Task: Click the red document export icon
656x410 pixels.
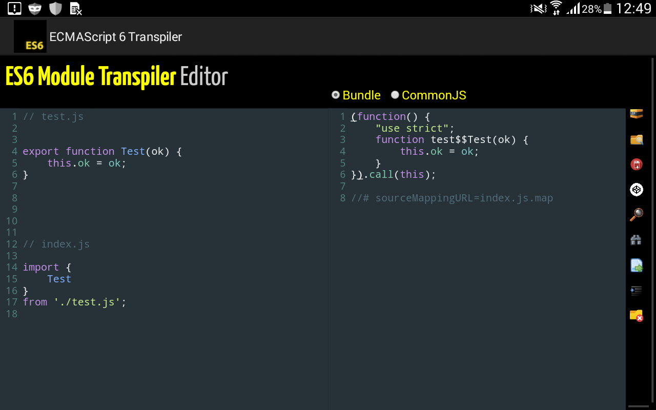Action: tap(637, 165)
